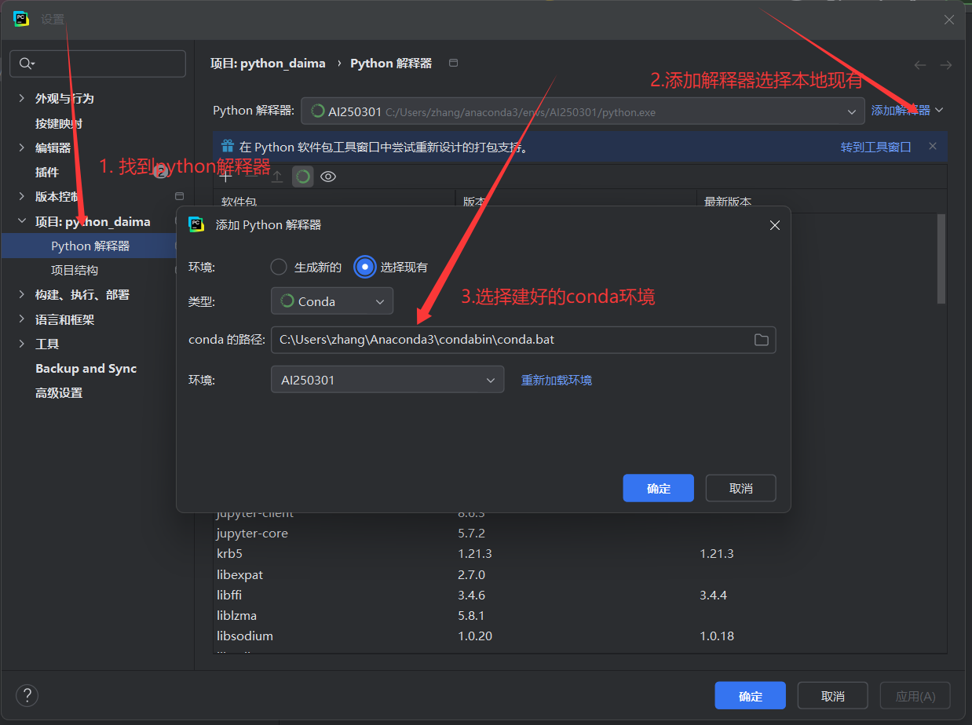Click 转到工具窗口 link in banner

tap(876, 147)
